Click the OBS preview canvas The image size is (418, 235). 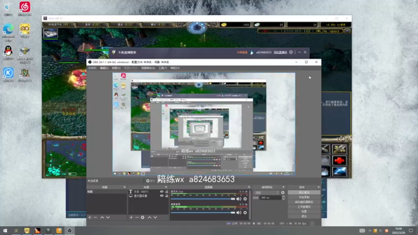pyautogui.click(x=204, y=124)
